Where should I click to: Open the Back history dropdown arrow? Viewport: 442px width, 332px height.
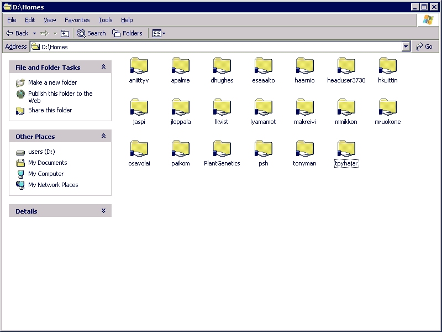pos(34,33)
